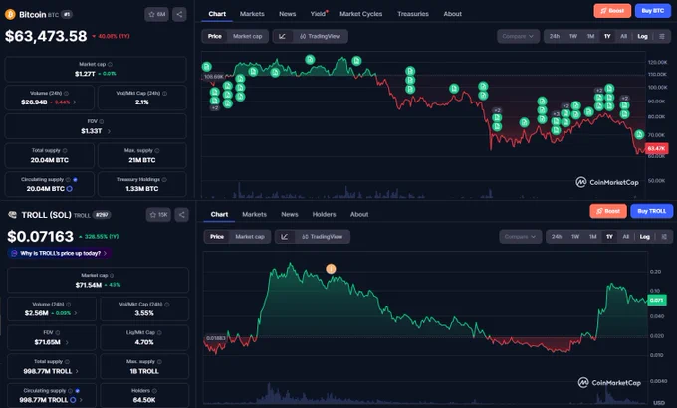Click the Boost button for Bitcoin
The image size is (677, 408).
coord(612,10)
